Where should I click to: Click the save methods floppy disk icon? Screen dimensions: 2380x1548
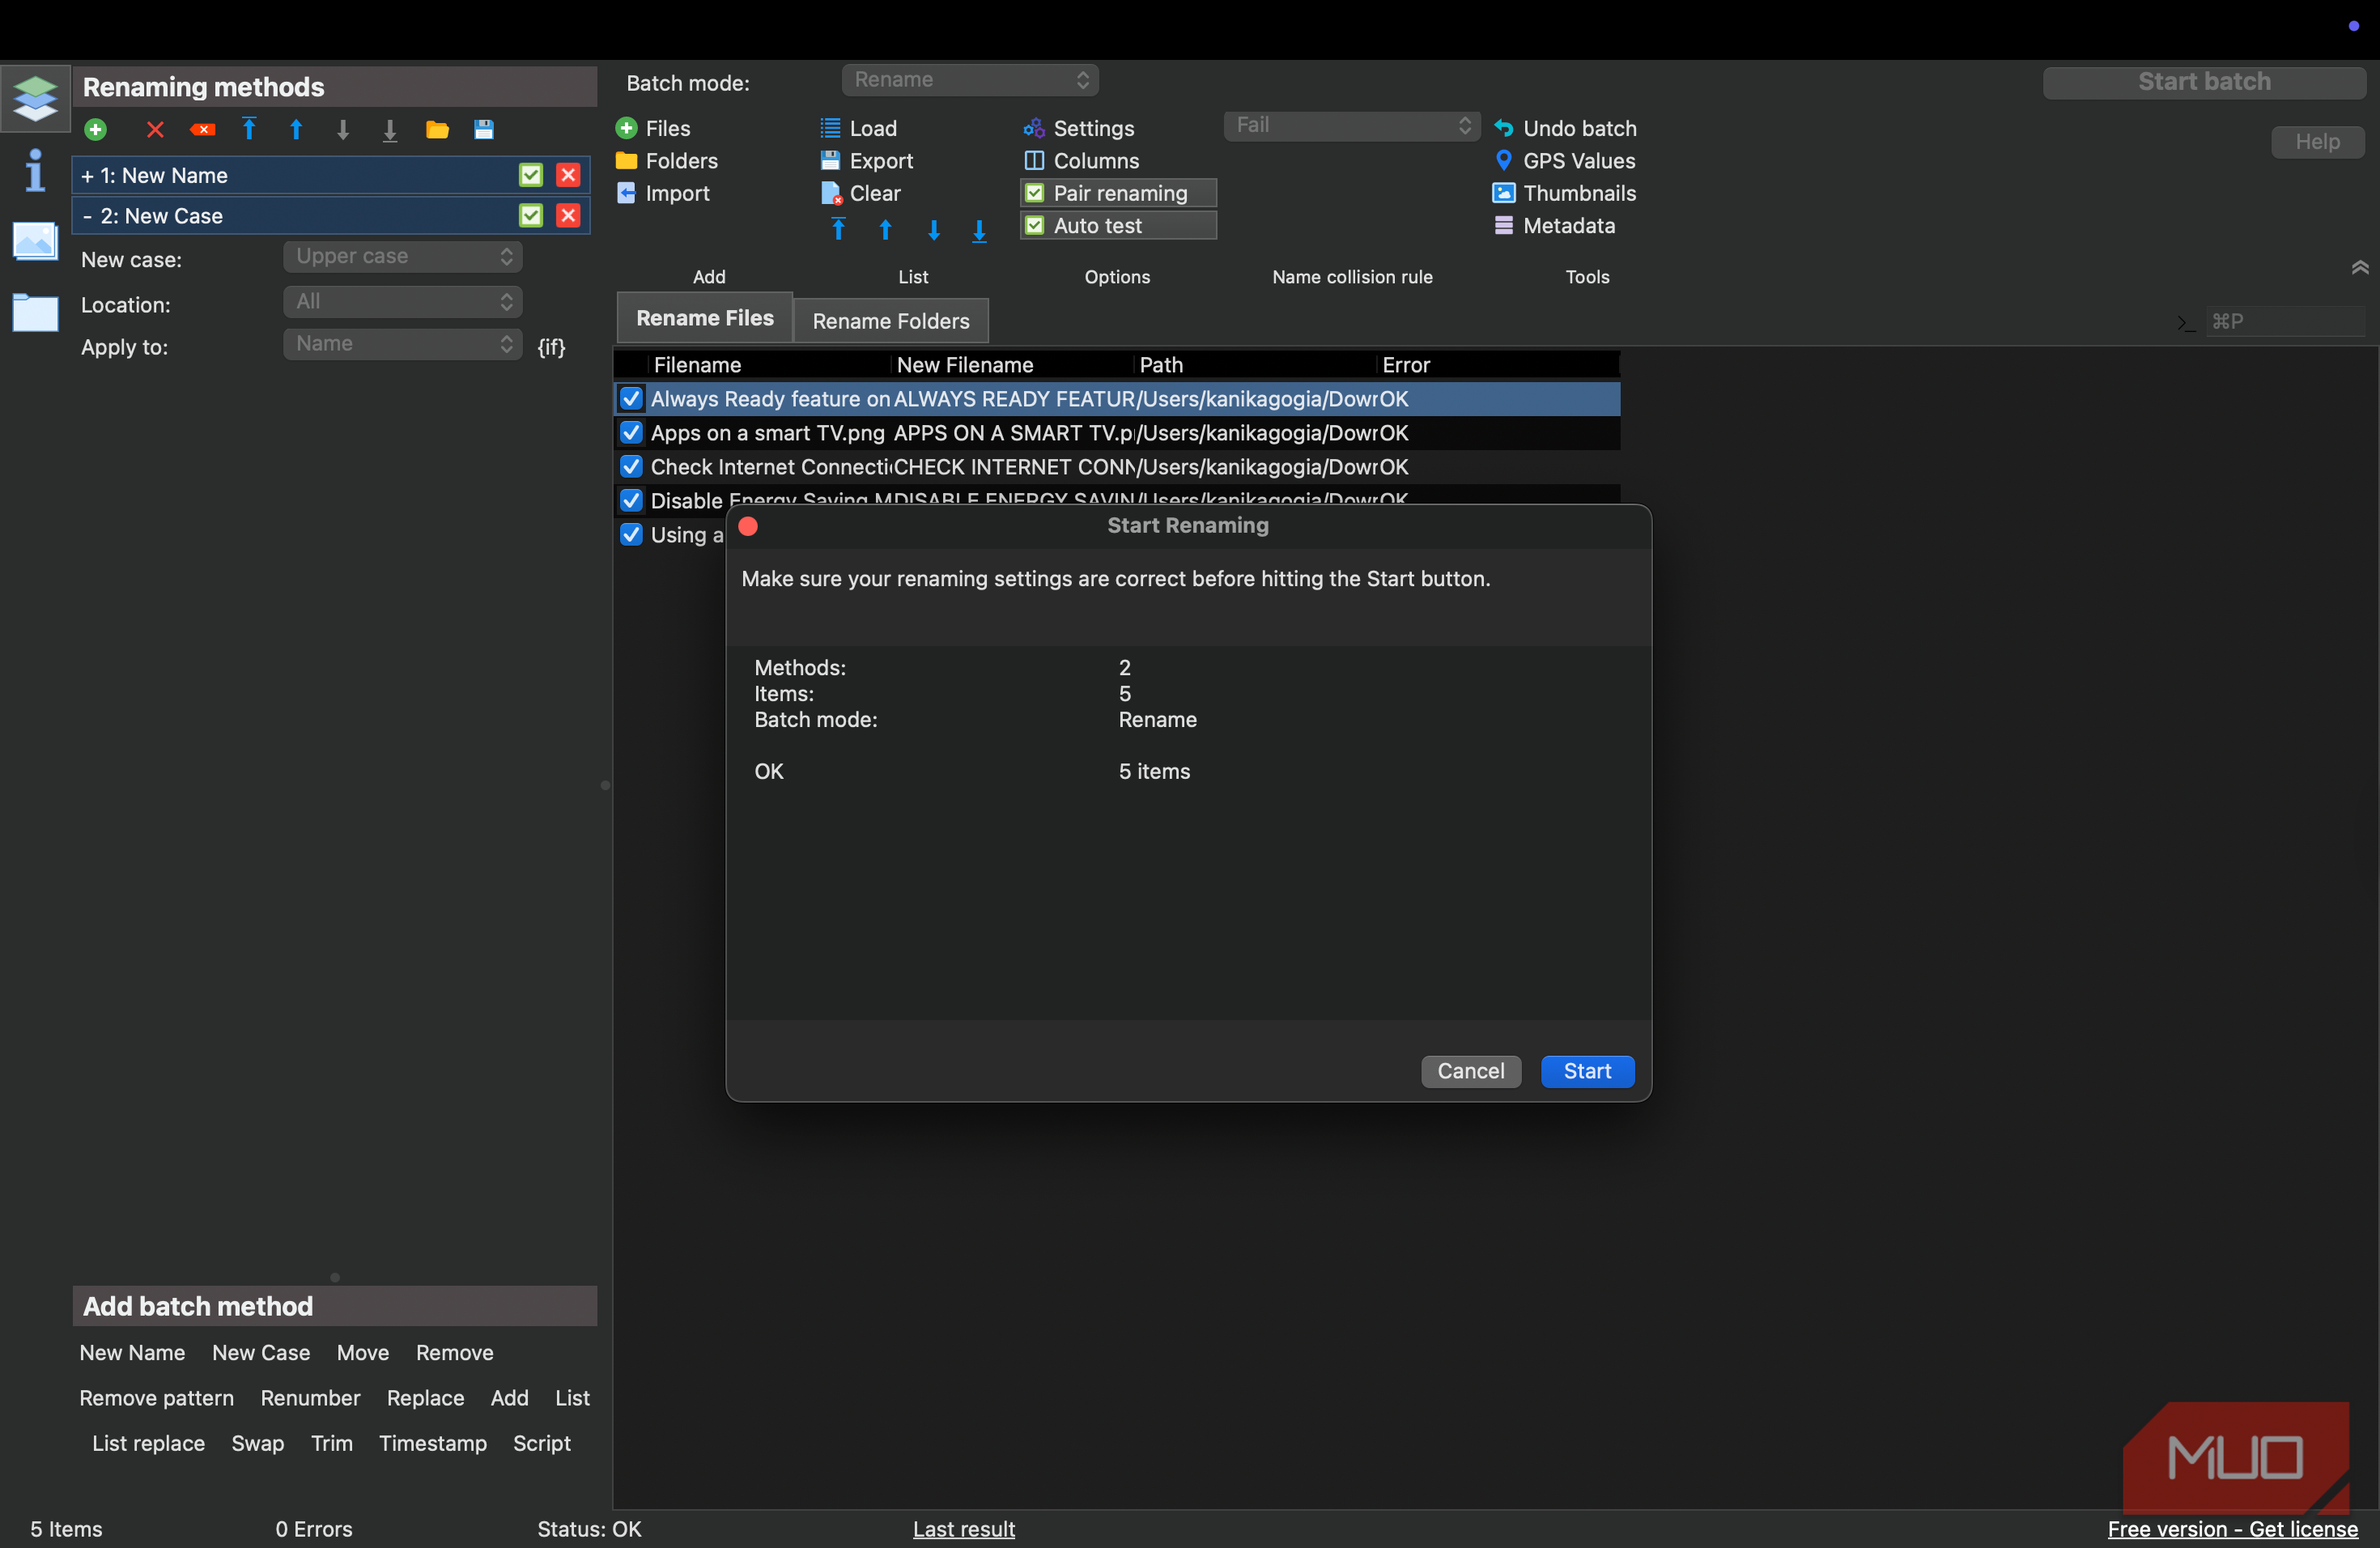pos(484,130)
